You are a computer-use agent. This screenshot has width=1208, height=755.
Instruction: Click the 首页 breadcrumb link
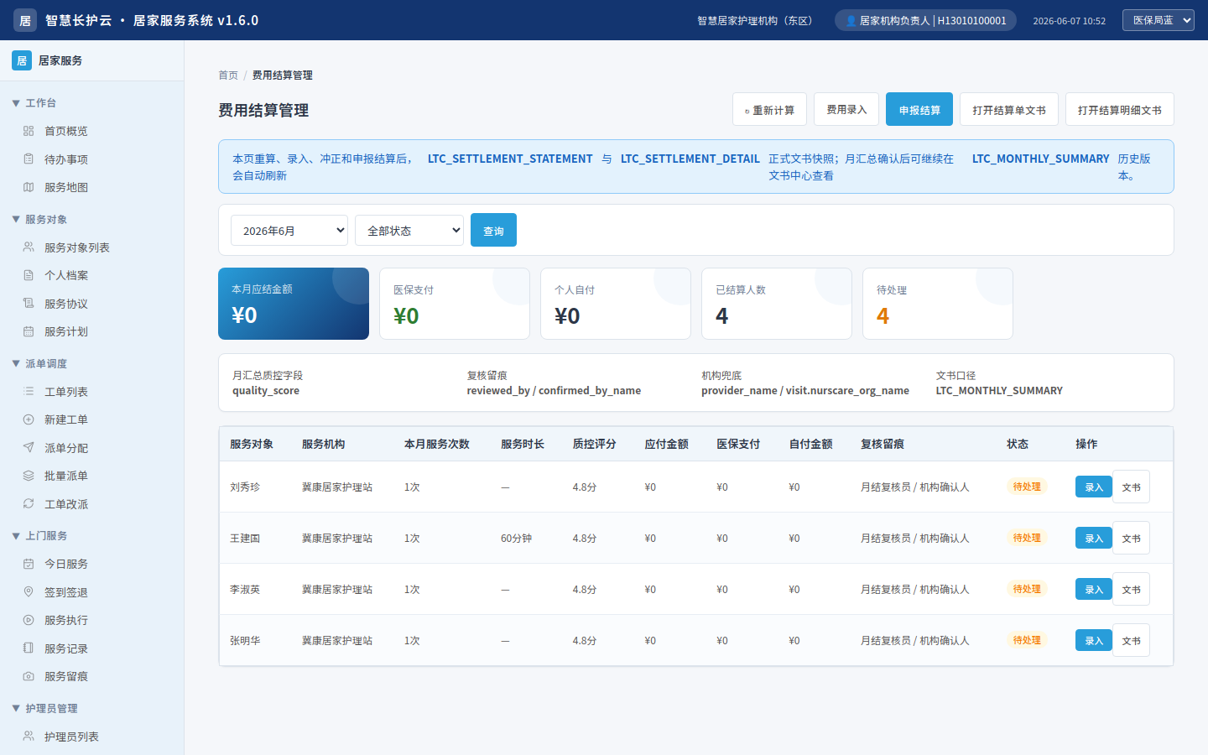(x=228, y=75)
